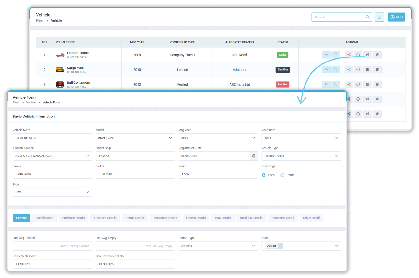Open the info icon for Rail Containers

(x=358, y=84)
